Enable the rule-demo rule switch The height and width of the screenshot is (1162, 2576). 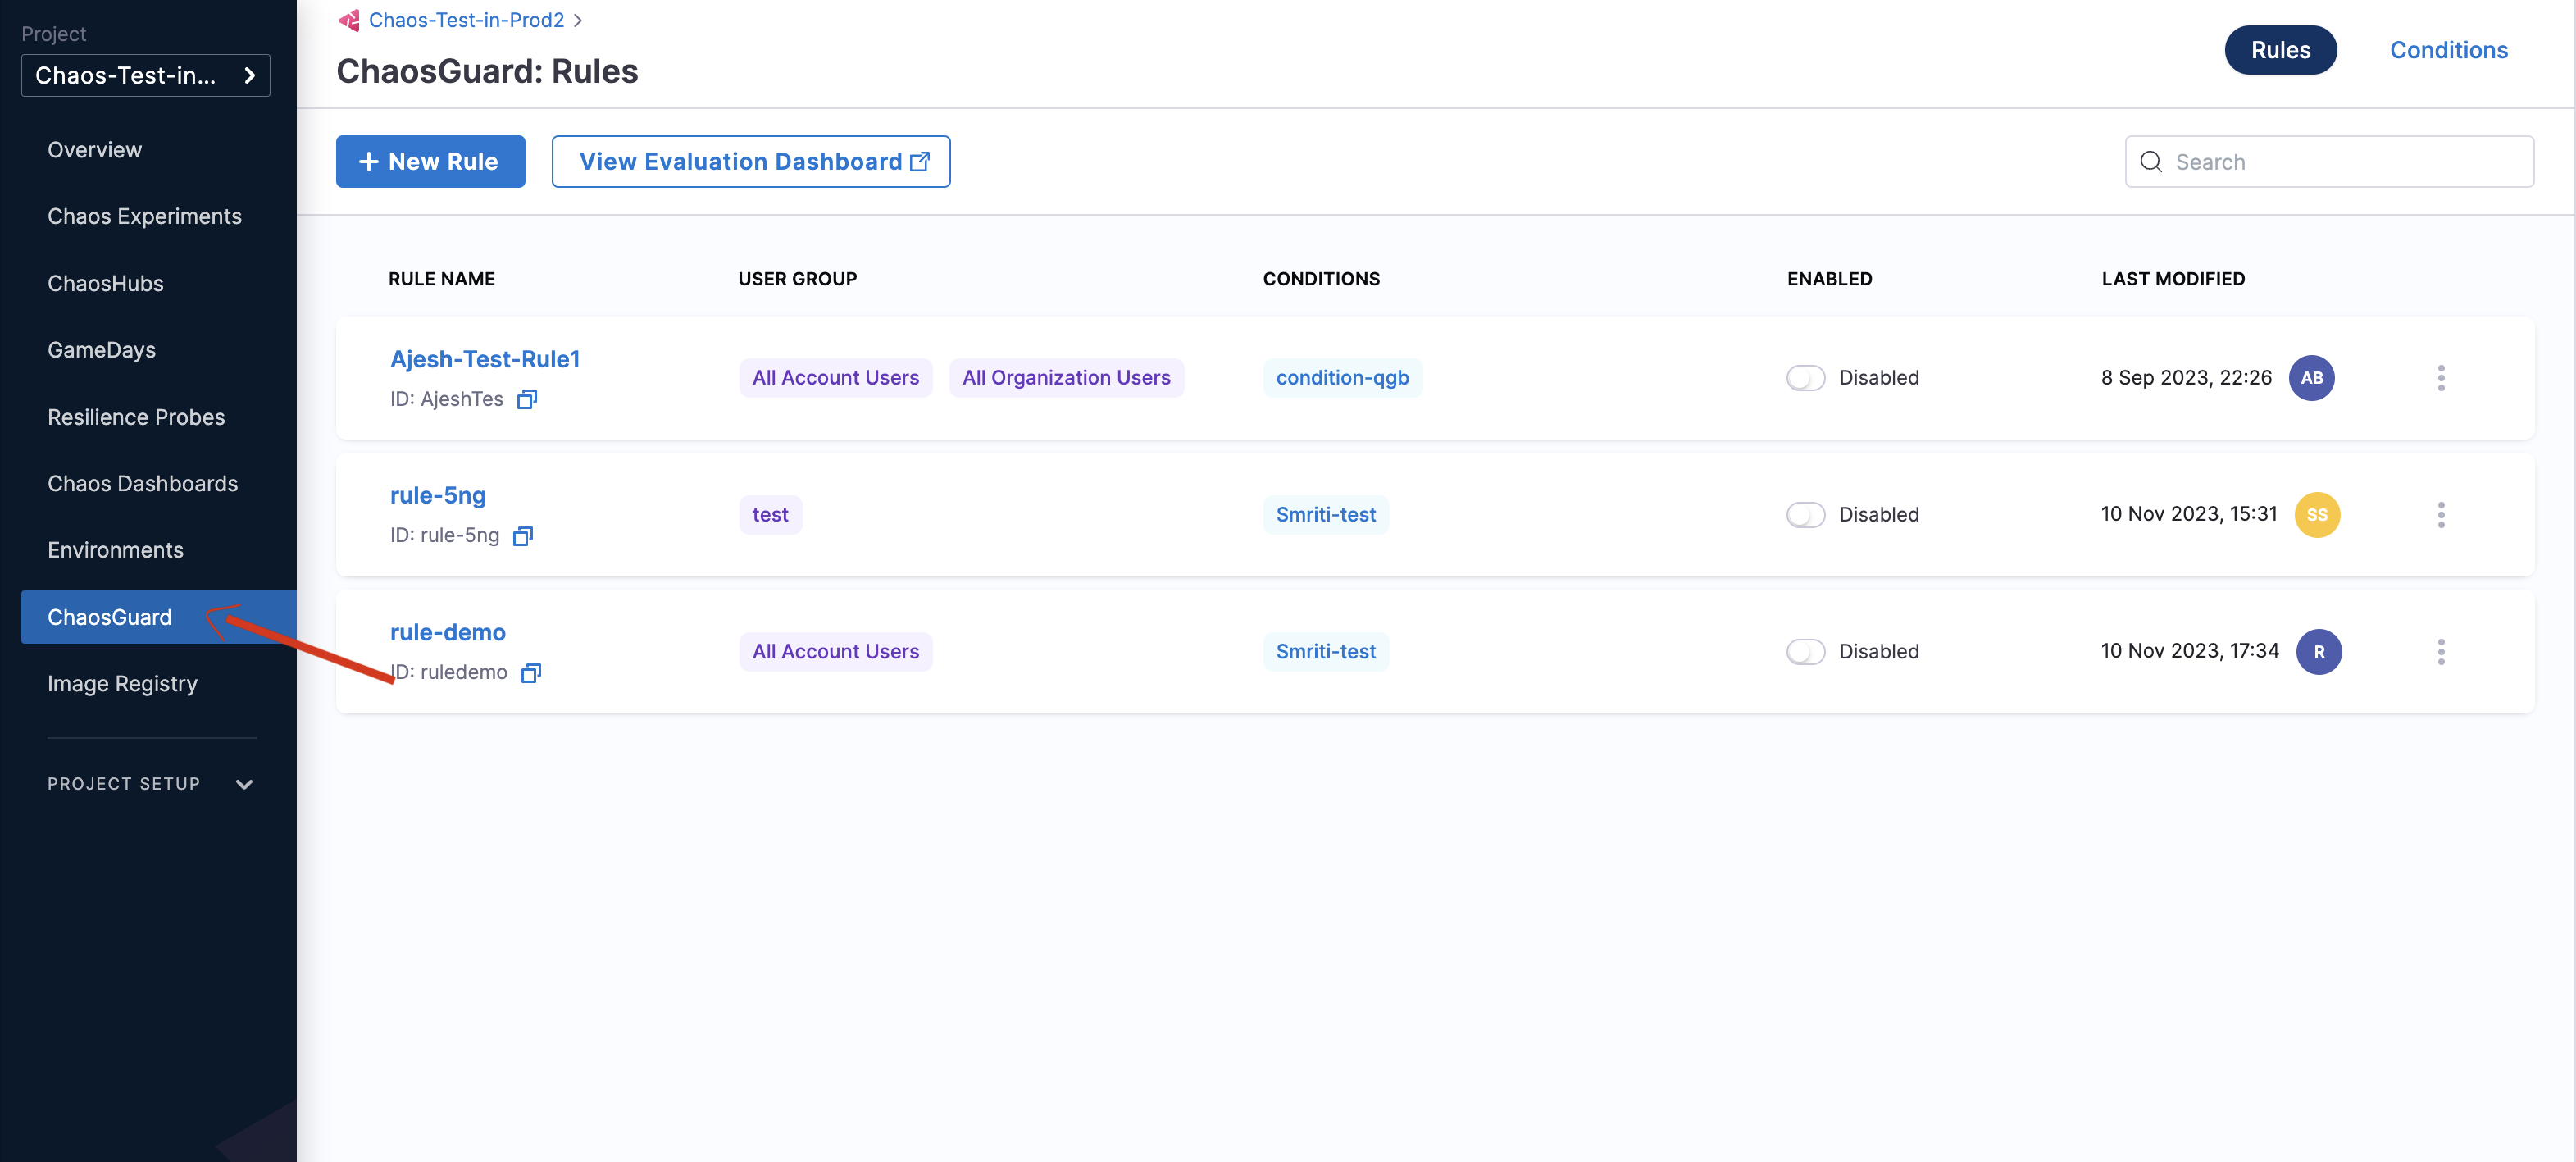[1806, 652]
